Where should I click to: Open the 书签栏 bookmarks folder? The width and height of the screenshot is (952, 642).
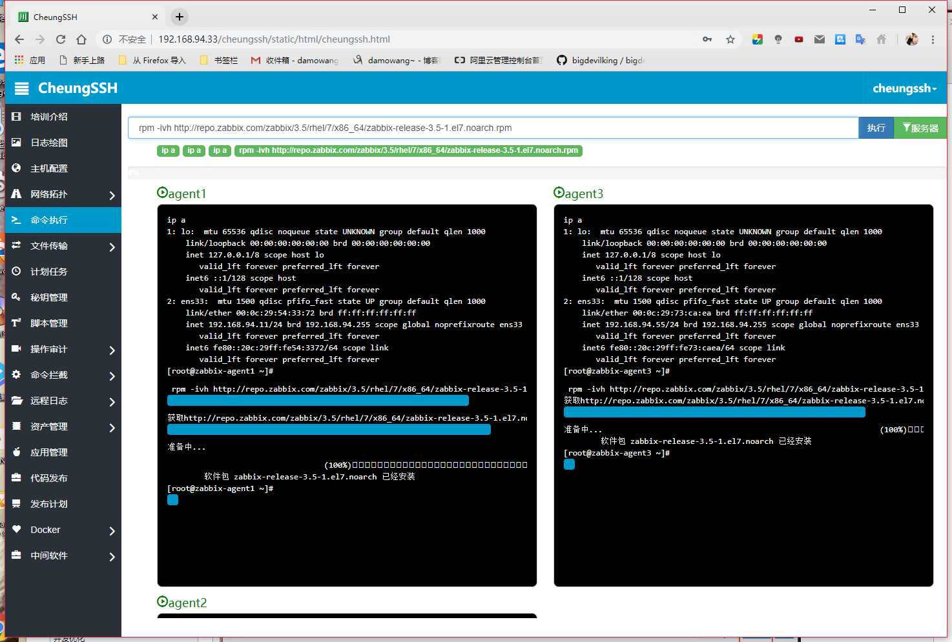pyautogui.click(x=219, y=60)
